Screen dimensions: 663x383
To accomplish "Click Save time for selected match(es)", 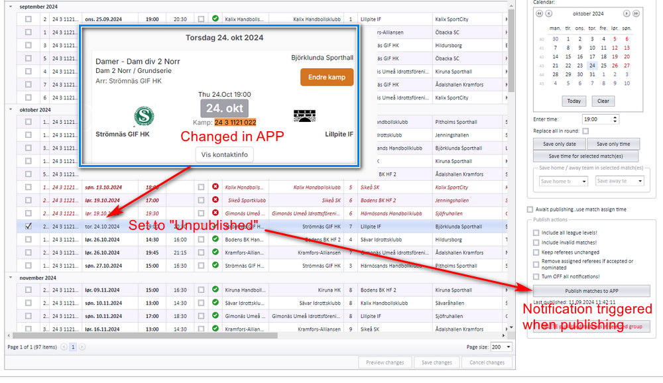I will click(585, 156).
